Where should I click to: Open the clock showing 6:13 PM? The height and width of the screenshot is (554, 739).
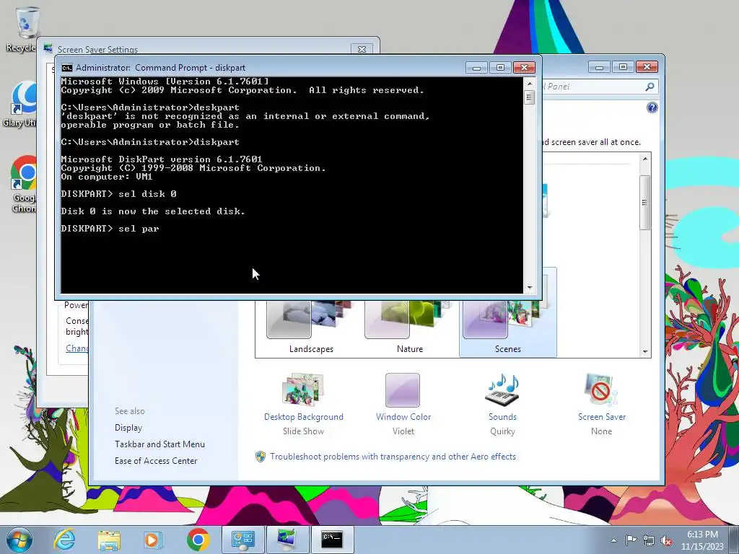[x=702, y=540]
